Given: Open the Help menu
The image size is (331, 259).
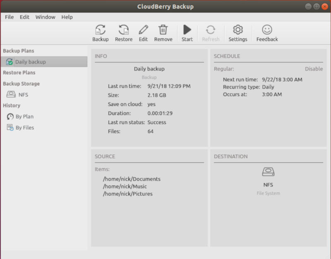Looking at the screenshot, I should point(66,17).
